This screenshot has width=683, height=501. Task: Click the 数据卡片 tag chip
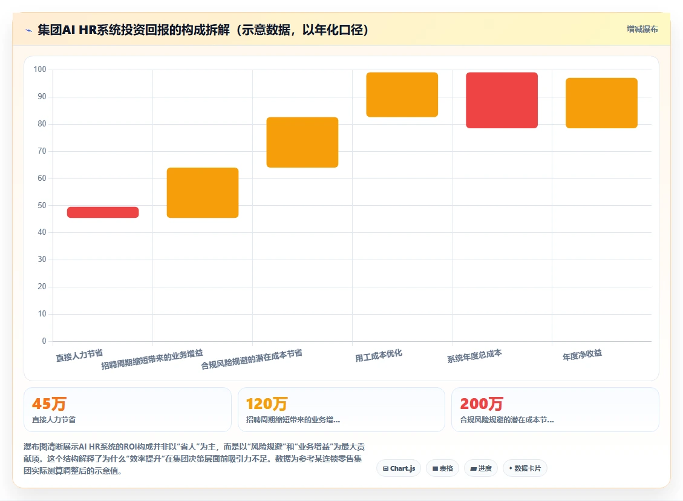(525, 468)
